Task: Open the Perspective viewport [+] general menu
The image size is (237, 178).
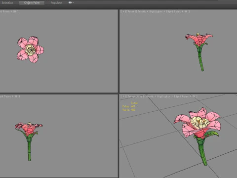Action: tap(123, 96)
